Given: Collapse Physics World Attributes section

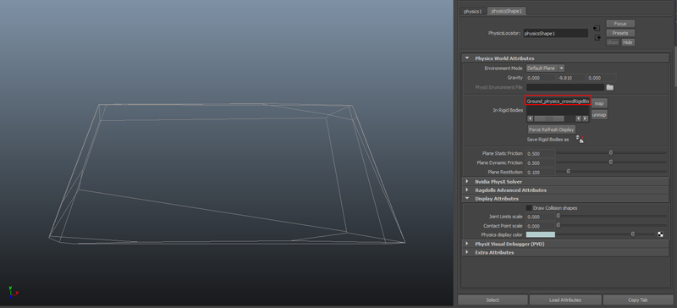Looking at the screenshot, I should tap(467, 58).
